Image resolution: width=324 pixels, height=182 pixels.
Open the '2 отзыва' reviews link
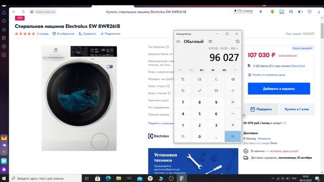coord(43,34)
